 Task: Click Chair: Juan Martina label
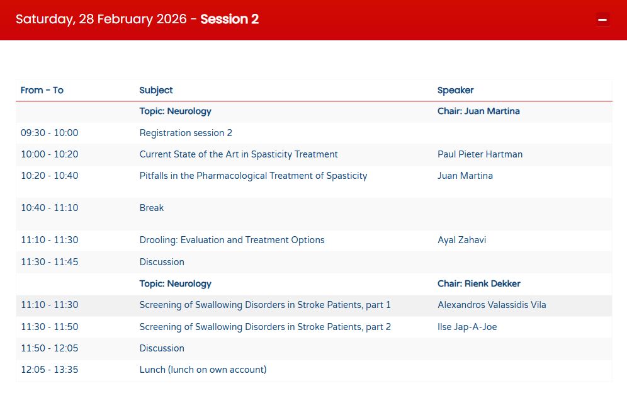478,111
